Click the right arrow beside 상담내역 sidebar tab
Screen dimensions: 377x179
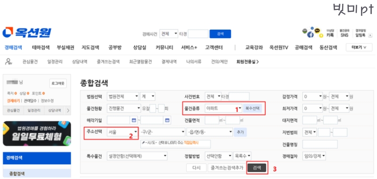click(x=68, y=110)
